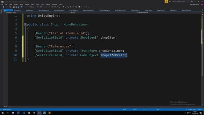Open the Analyze menu
Viewport: 204px width, 115px height.
(x=48, y=4)
